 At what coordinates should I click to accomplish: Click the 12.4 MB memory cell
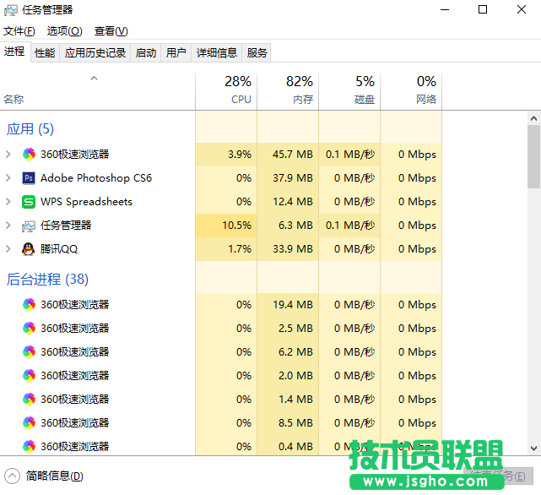click(288, 202)
